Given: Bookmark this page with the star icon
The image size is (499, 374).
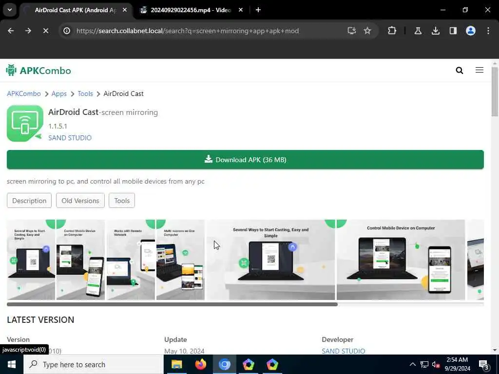Looking at the screenshot, I should [x=367, y=31].
